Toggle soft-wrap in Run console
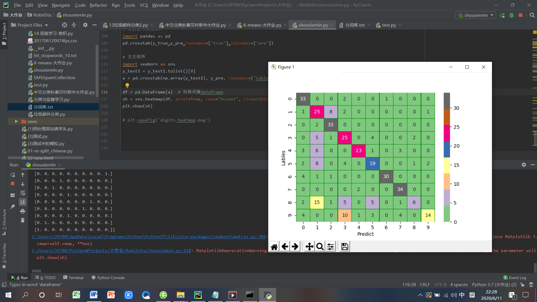The image size is (537, 302). point(23,193)
